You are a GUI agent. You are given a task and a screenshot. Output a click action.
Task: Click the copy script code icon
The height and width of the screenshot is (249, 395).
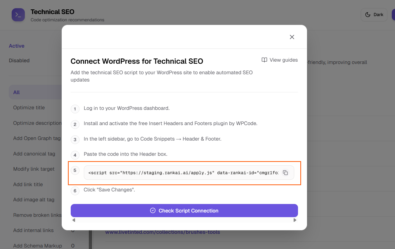tap(285, 173)
